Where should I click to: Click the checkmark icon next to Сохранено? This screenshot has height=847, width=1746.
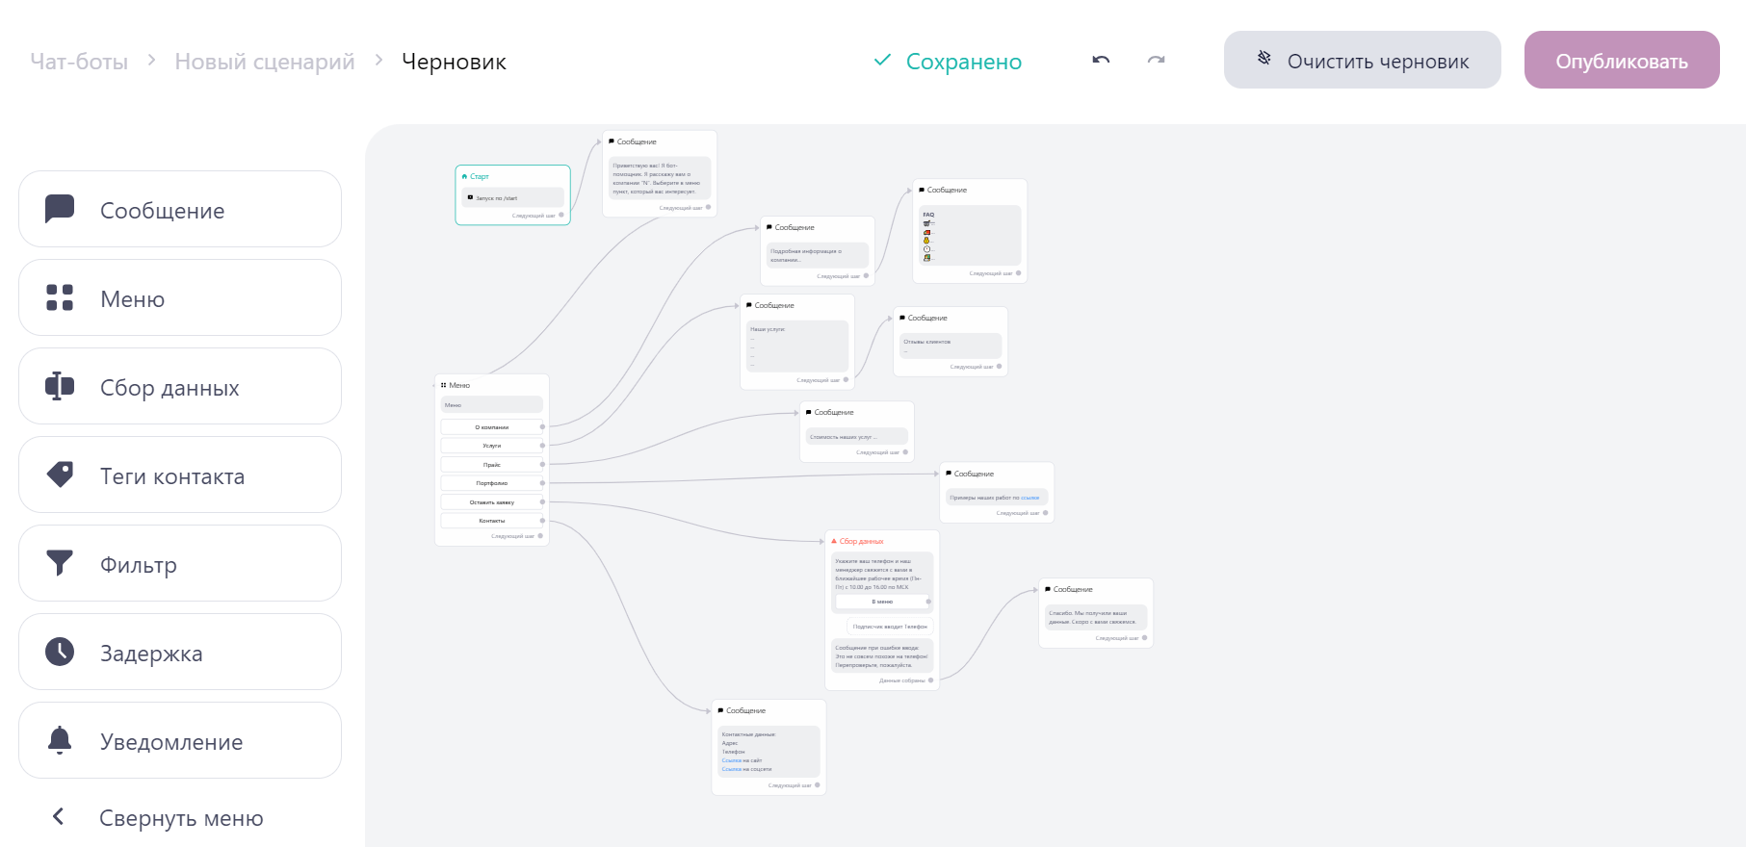point(882,60)
